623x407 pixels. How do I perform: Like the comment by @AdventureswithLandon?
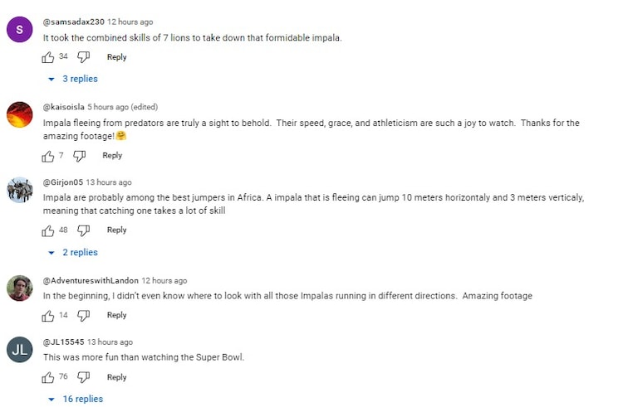coord(48,315)
